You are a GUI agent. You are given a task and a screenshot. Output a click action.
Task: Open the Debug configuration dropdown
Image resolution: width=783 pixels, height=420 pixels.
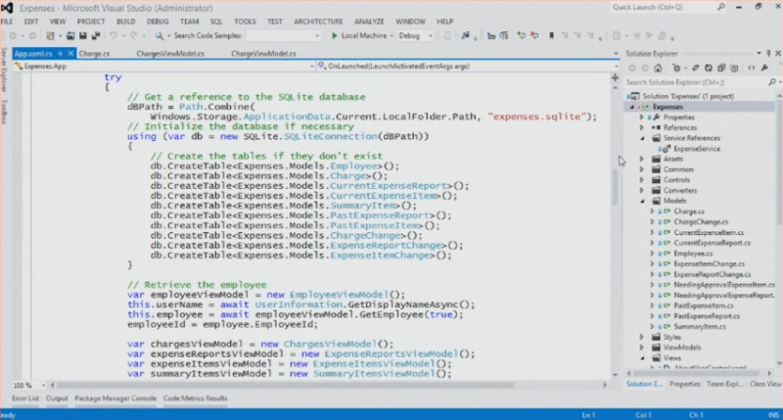(x=431, y=35)
